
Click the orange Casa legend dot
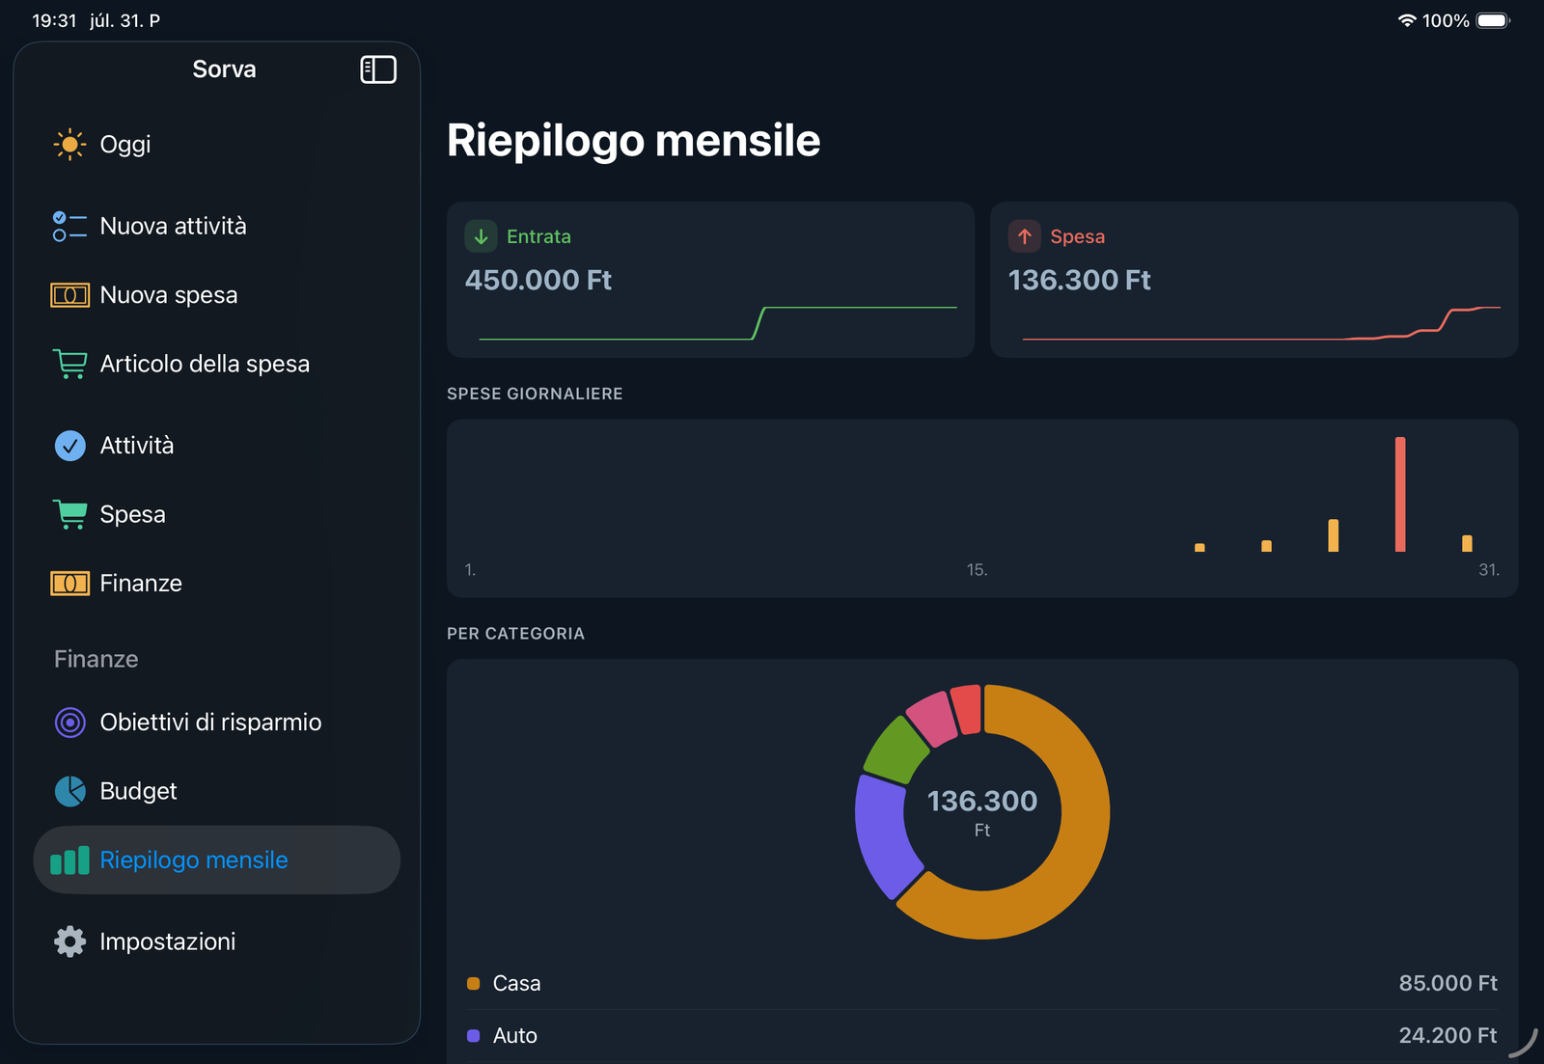(x=473, y=984)
